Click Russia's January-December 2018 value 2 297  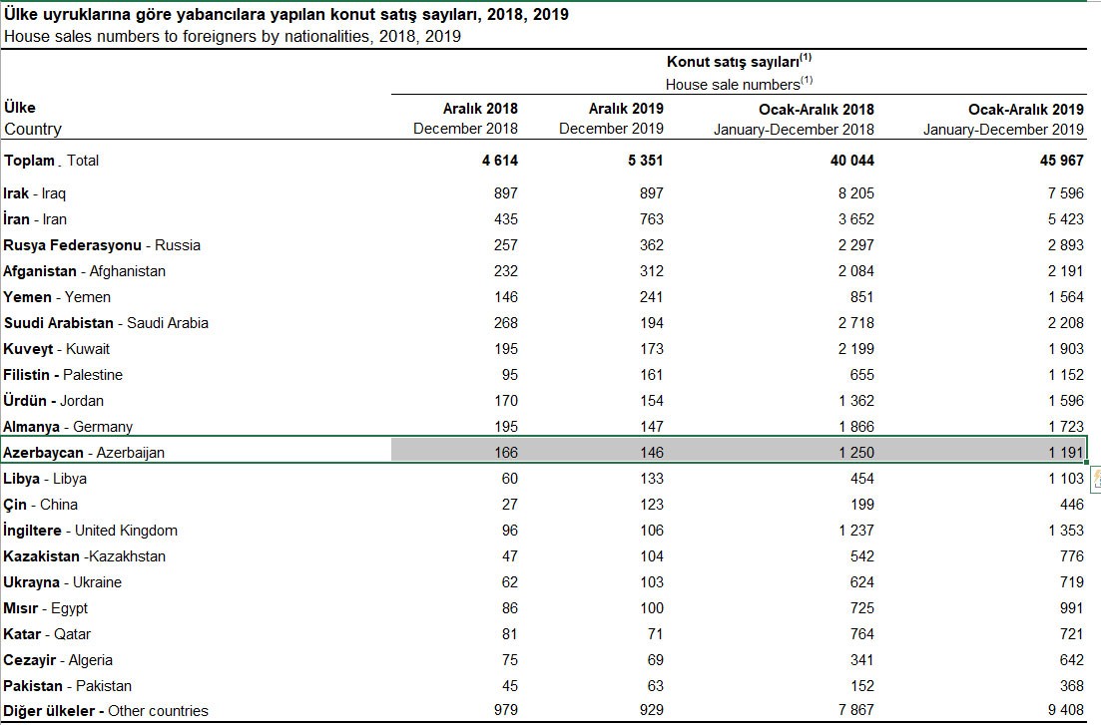pyautogui.click(x=849, y=245)
